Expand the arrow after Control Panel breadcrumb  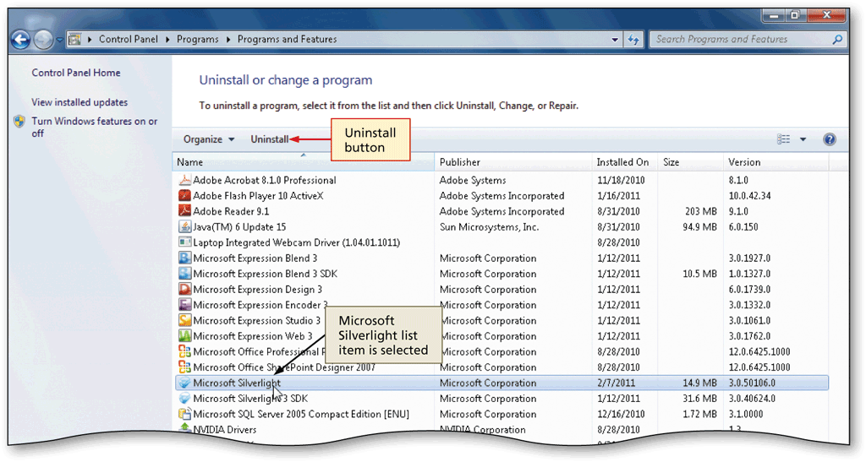(167, 40)
